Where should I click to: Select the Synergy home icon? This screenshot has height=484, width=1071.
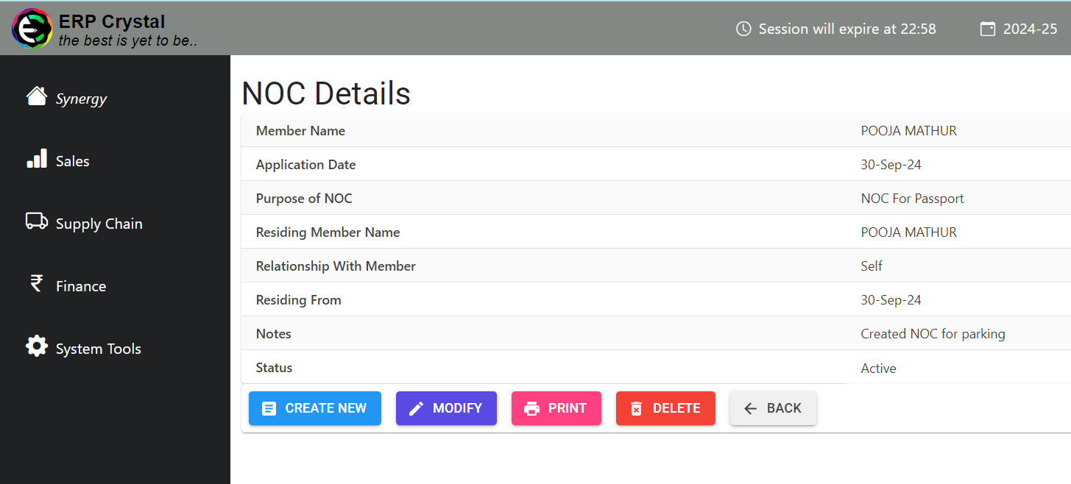coord(37,93)
